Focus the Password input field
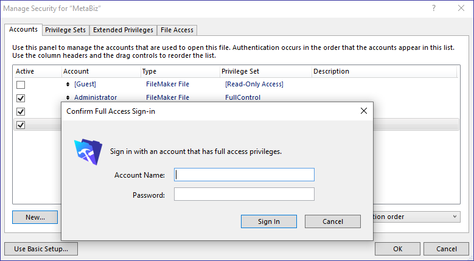 pos(244,195)
